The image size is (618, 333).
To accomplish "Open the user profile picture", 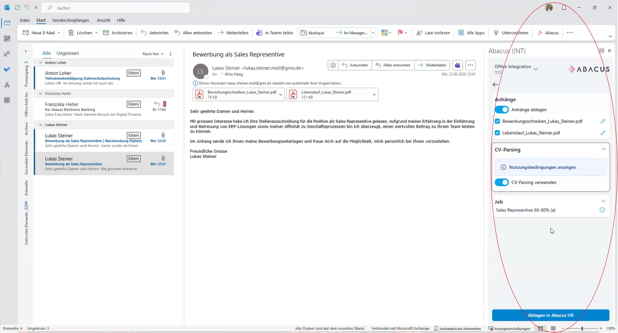I will (x=549, y=7).
